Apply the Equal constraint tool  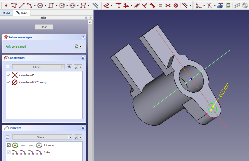pyautogui.click(x=160, y=5)
